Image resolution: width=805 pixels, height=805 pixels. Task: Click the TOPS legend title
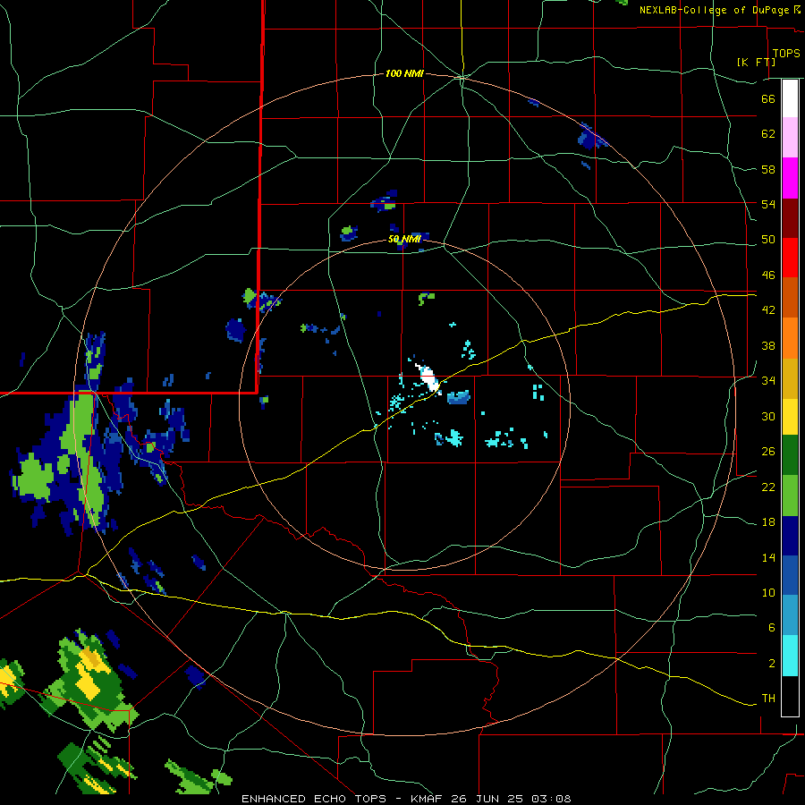(786, 53)
